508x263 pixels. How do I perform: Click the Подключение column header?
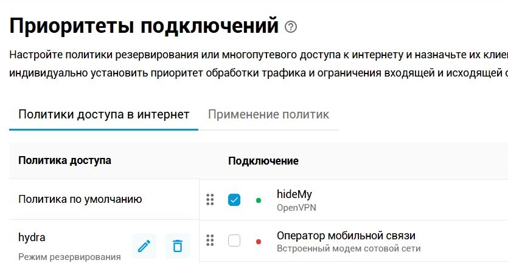point(263,161)
